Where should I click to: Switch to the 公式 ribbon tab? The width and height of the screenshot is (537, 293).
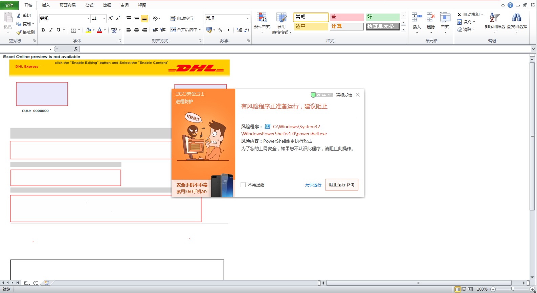point(89,5)
